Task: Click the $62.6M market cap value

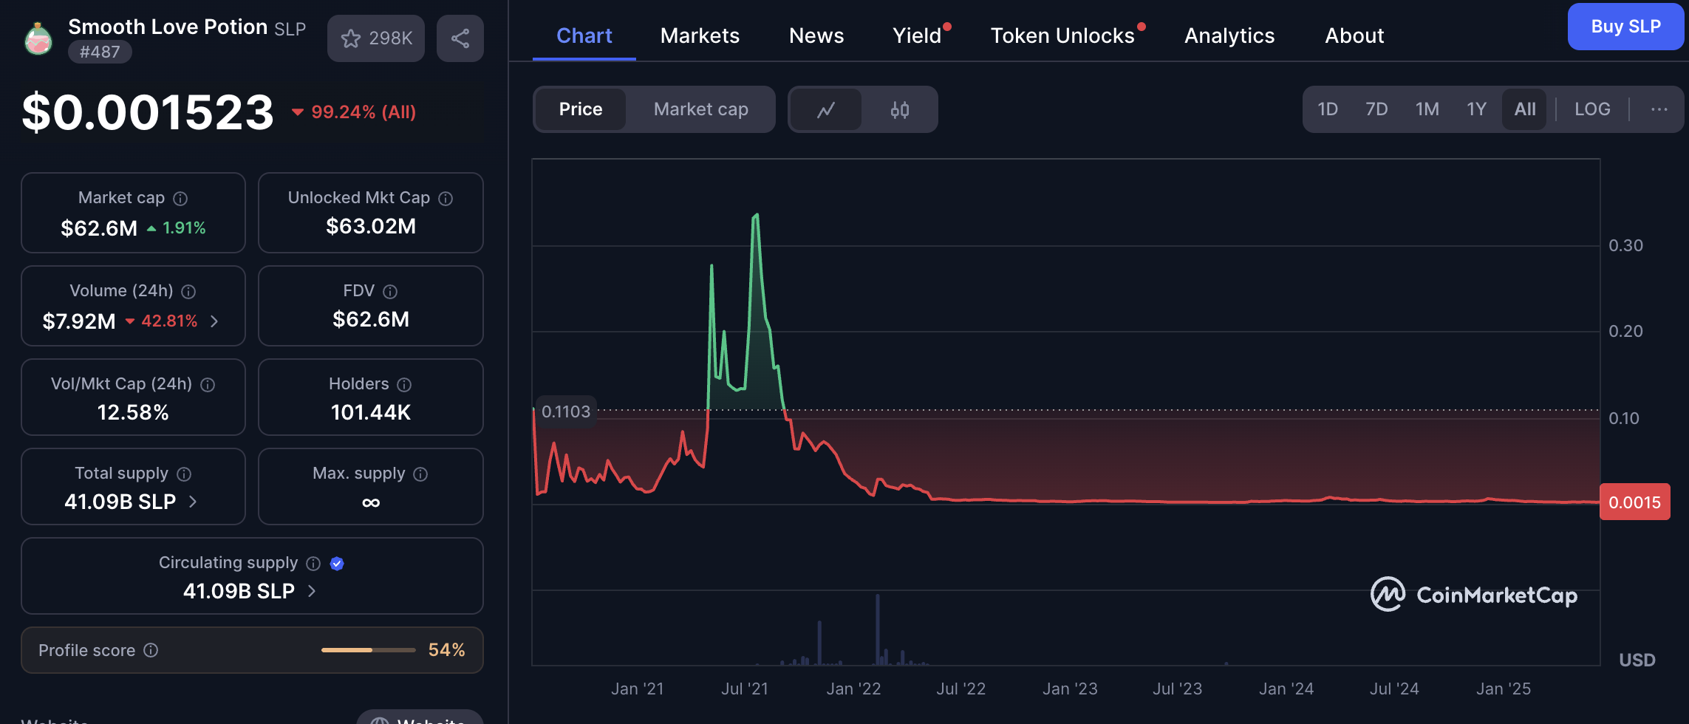Action: click(99, 228)
